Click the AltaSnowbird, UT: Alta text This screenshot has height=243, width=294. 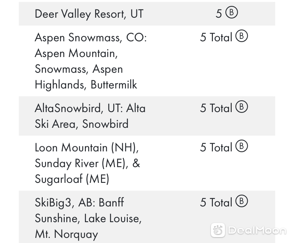click(90, 109)
